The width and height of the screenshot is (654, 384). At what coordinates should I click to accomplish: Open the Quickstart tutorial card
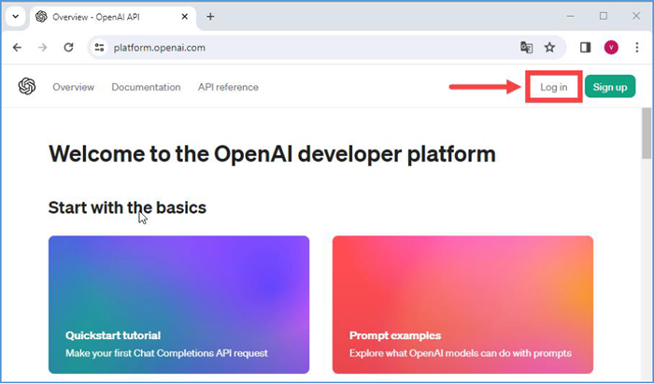[179, 305]
